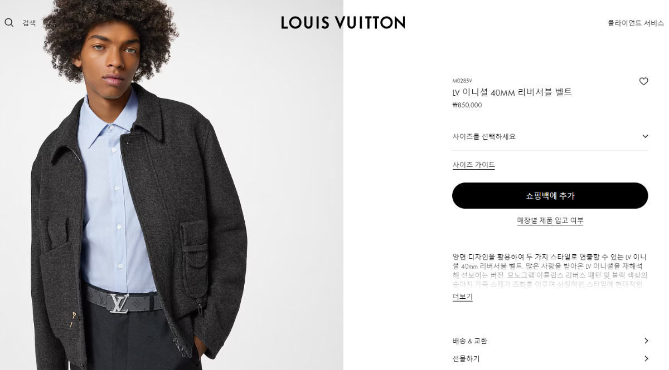
Task: Click the arrow beside 선물하기
Action: pos(646,359)
